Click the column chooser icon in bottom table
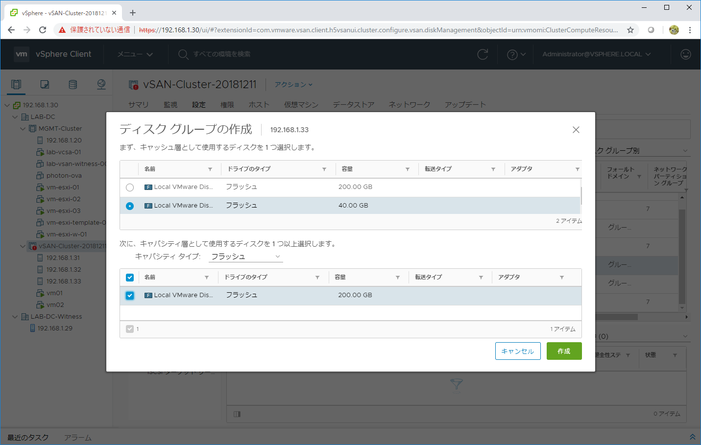Screen dimensions: 701x445 click(x=237, y=414)
